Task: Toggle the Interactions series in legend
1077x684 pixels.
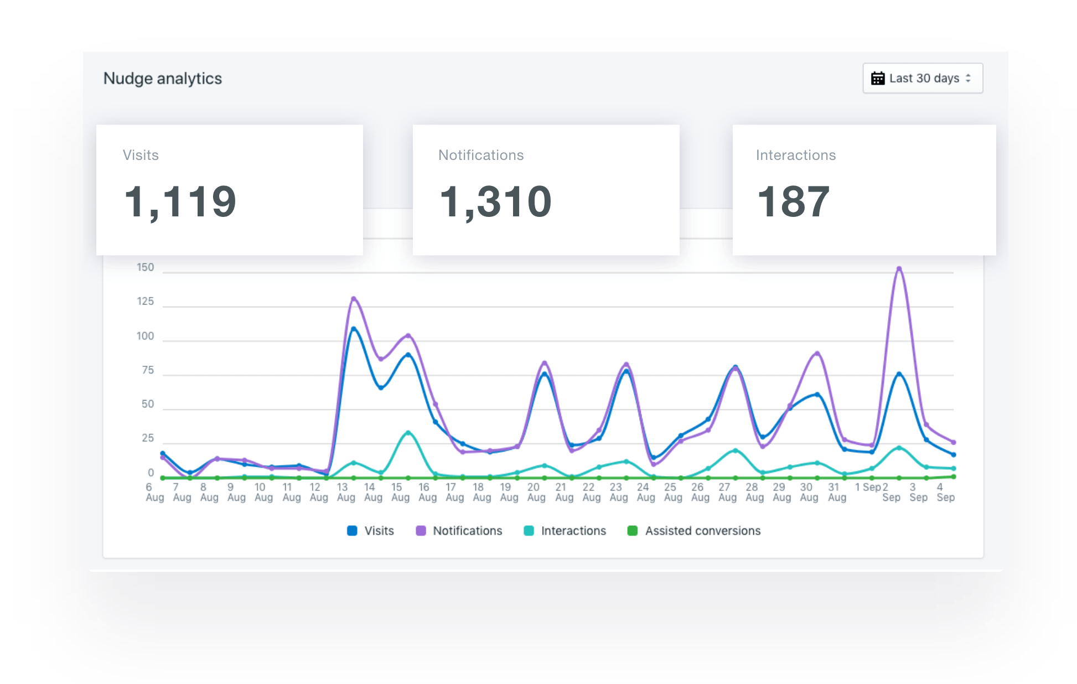Action: click(573, 531)
